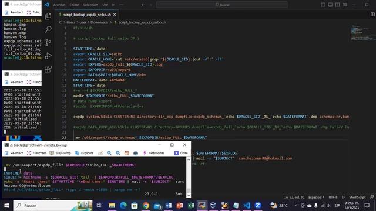Open Selección menu
The image size is (376, 211).
[x=90, y=5]
